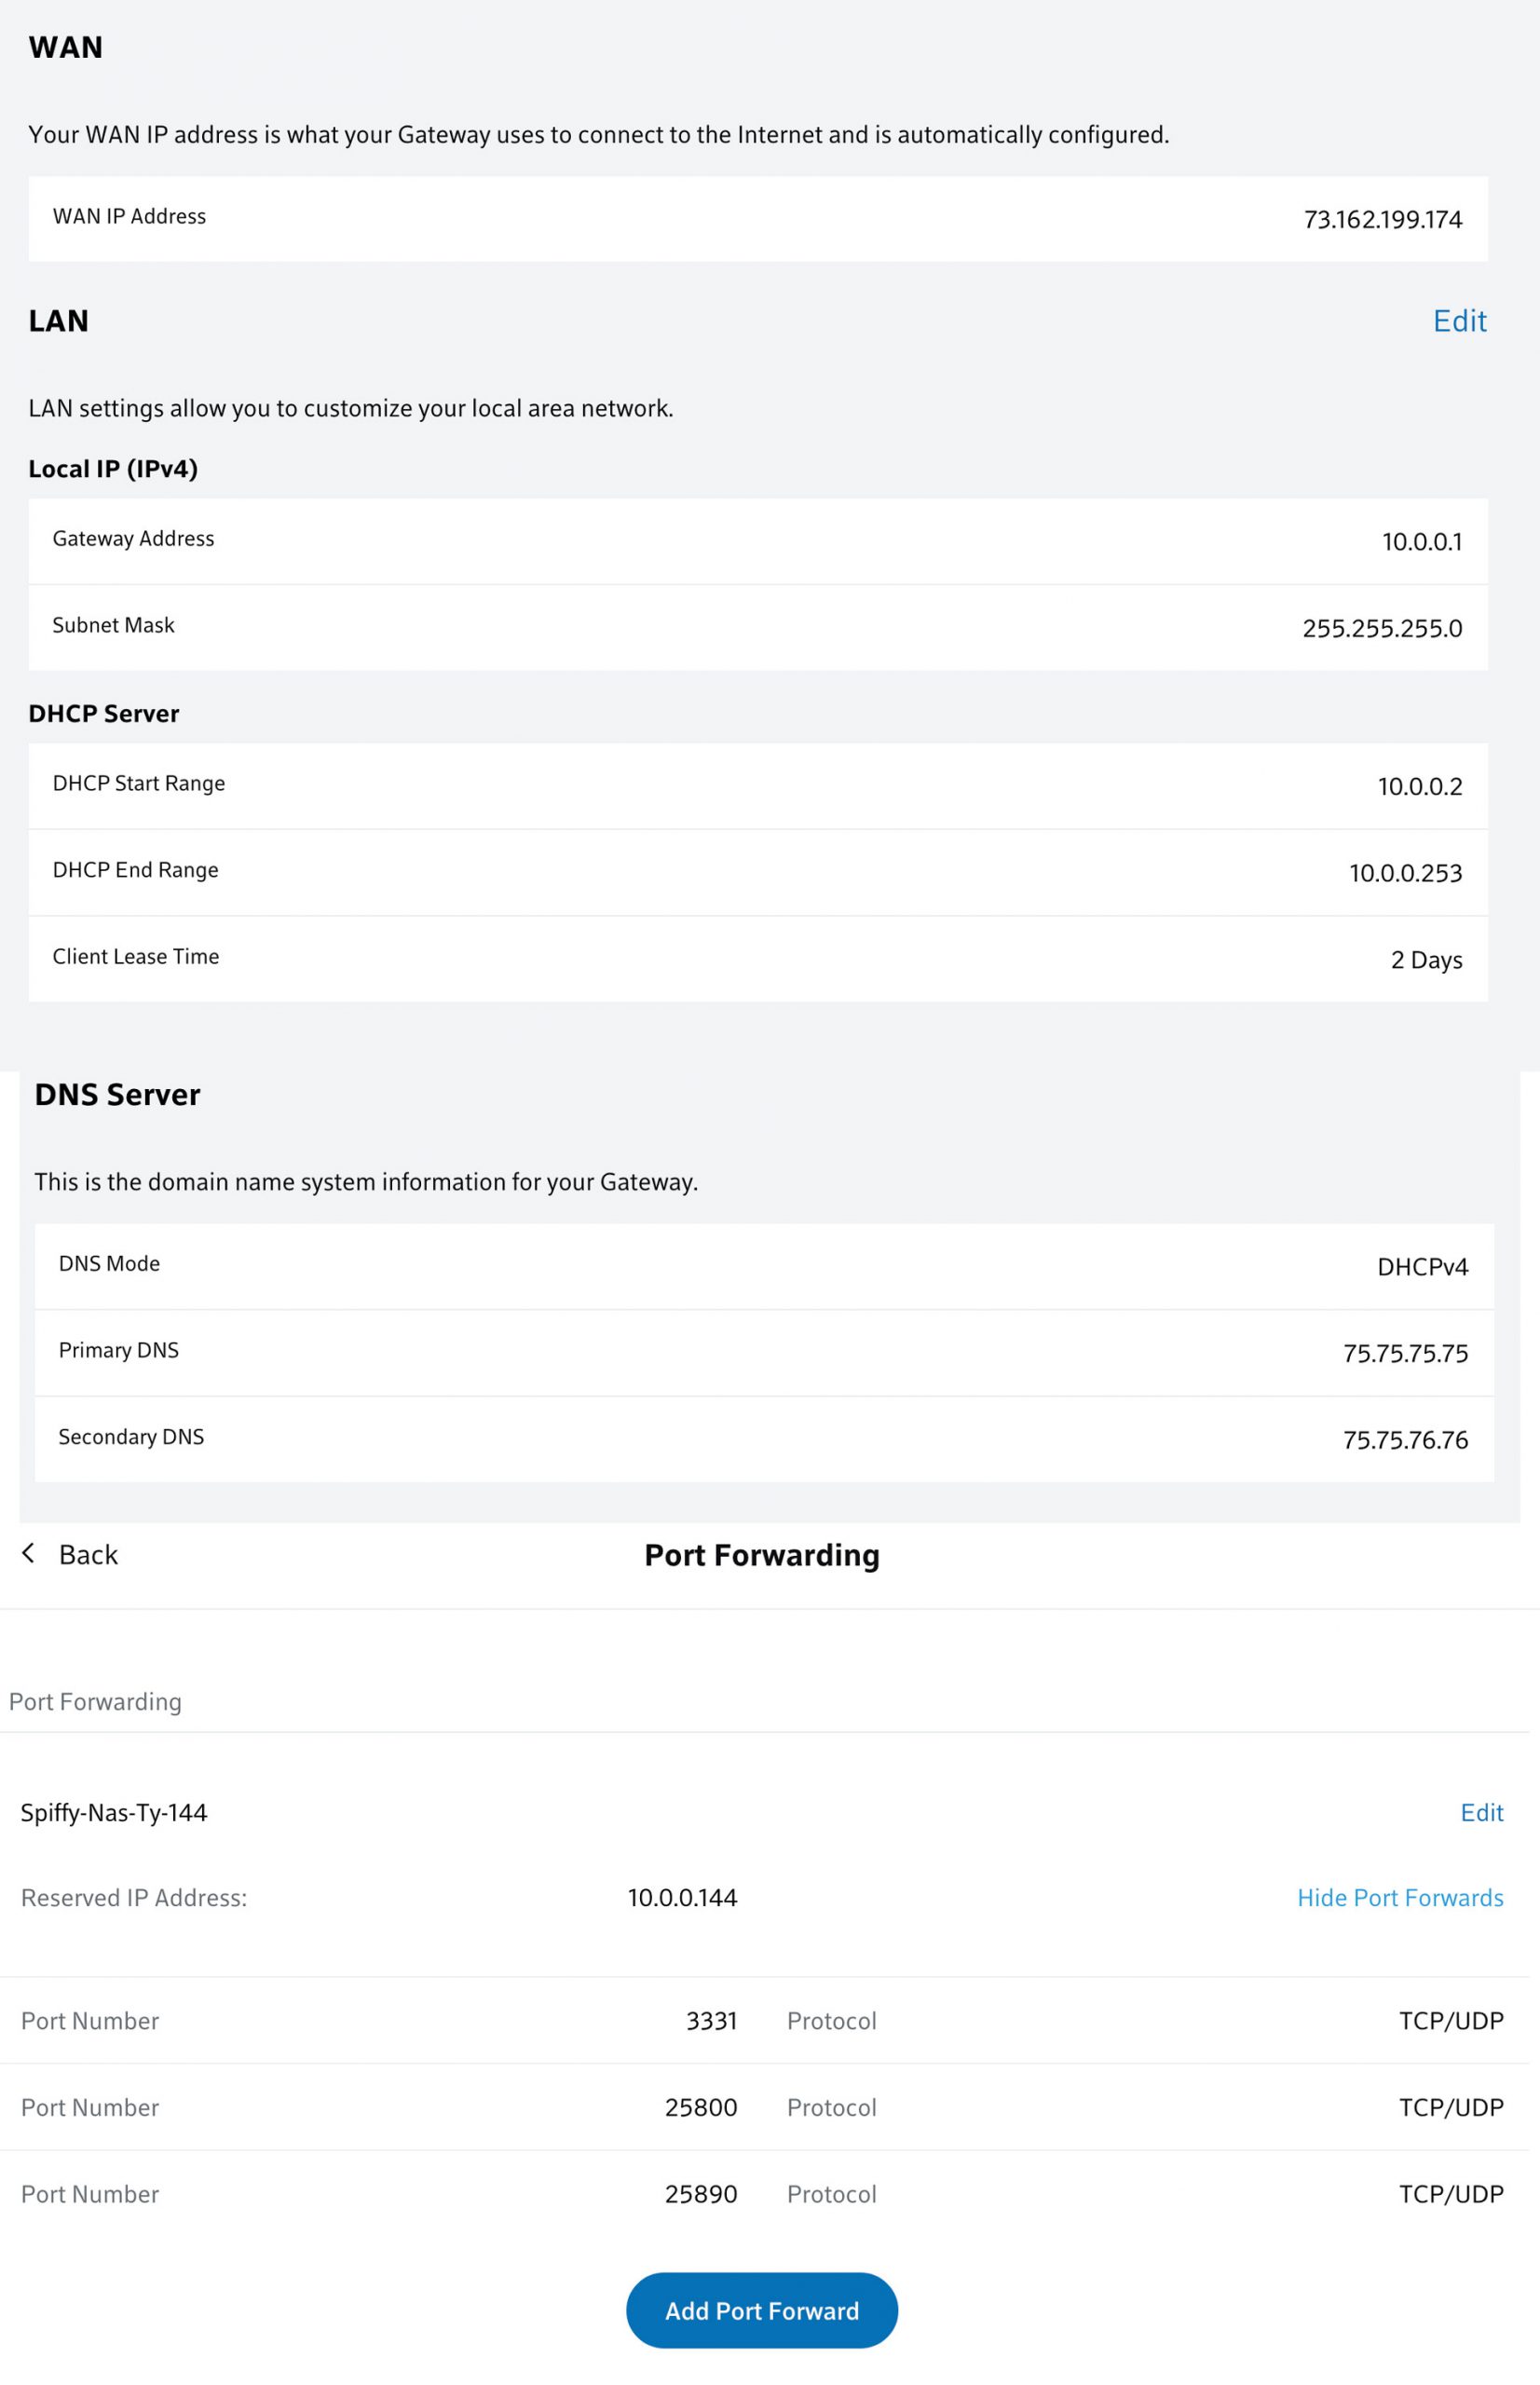
Task: Click the Add Port Forward button
Action: coord(761,2311)
